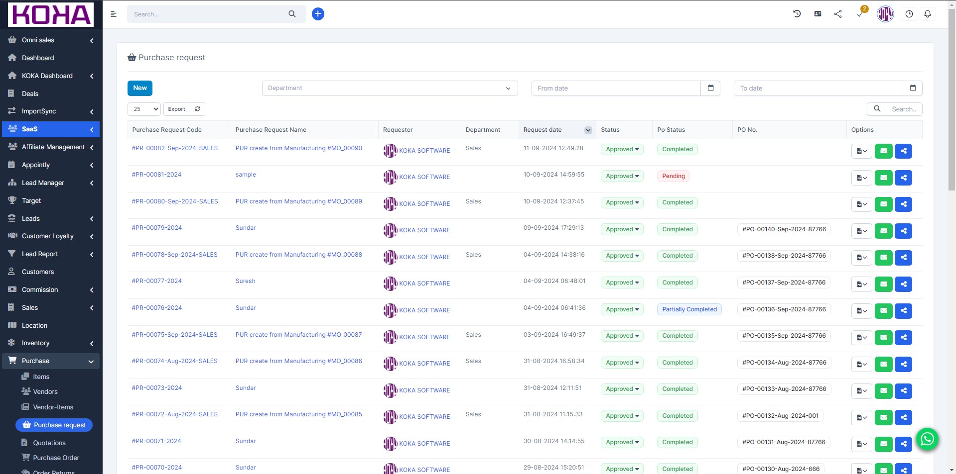Open the history clock-arrow icon in header
The width and height of the screenshot is (956, 474).
[x=797, y=14]
